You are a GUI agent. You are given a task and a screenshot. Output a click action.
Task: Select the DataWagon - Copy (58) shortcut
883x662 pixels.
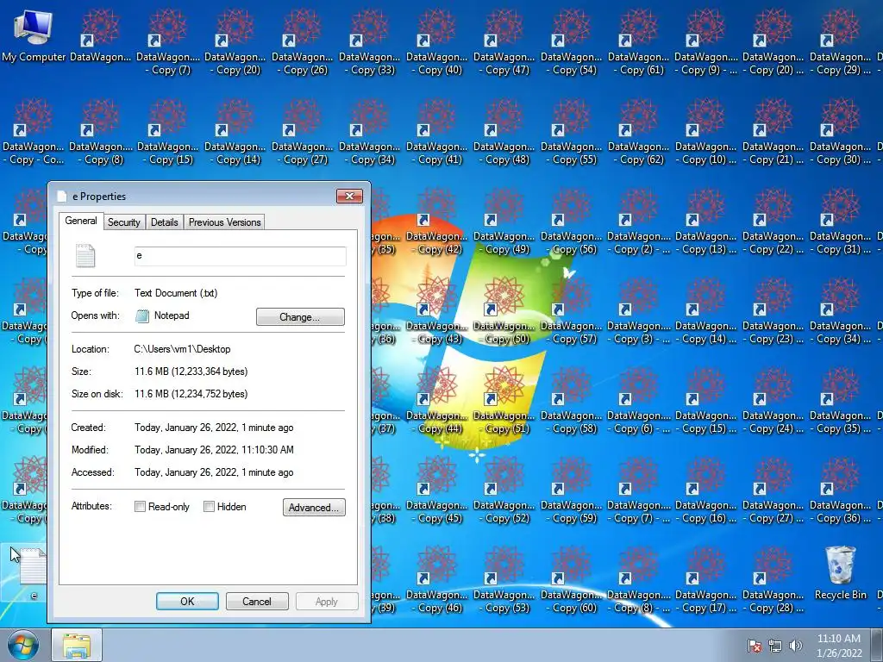[572, 402]
